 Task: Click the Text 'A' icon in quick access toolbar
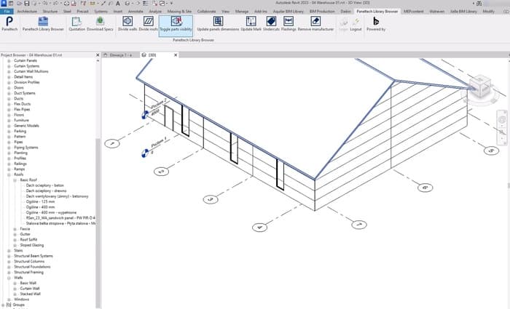pos(118,3)
